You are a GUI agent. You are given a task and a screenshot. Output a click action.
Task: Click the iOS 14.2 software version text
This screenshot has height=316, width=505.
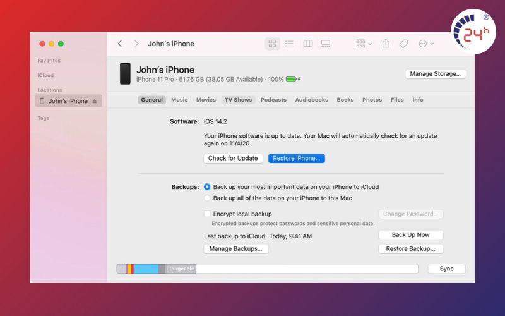[215, 121]
